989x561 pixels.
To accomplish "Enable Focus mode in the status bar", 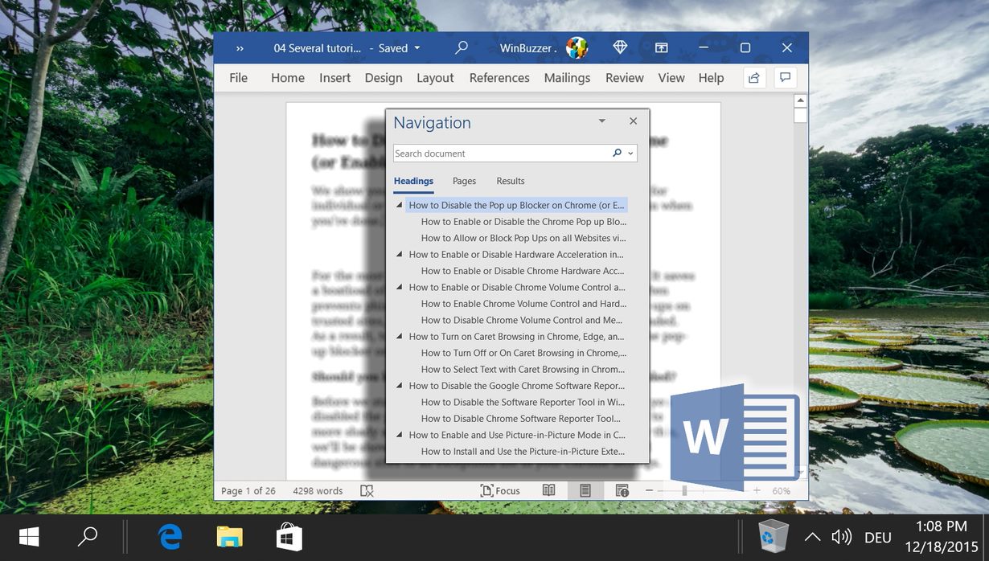I will click(x=500, y=490).
